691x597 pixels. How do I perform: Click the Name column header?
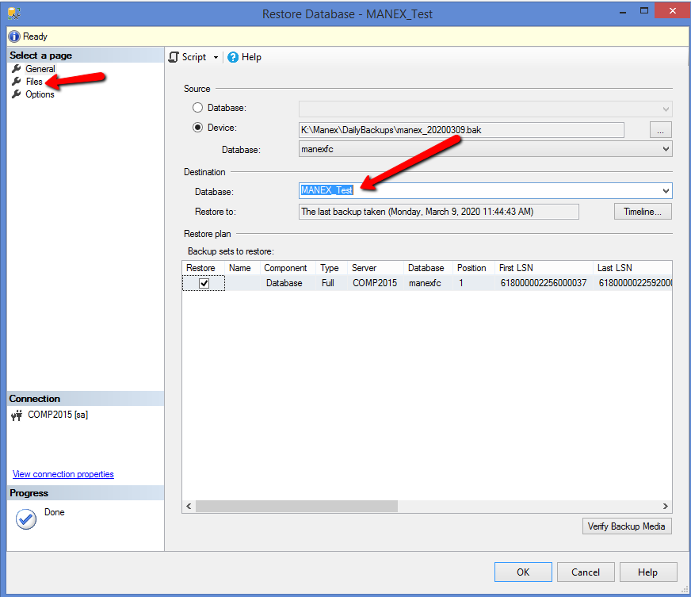click(x=242, y=268)
